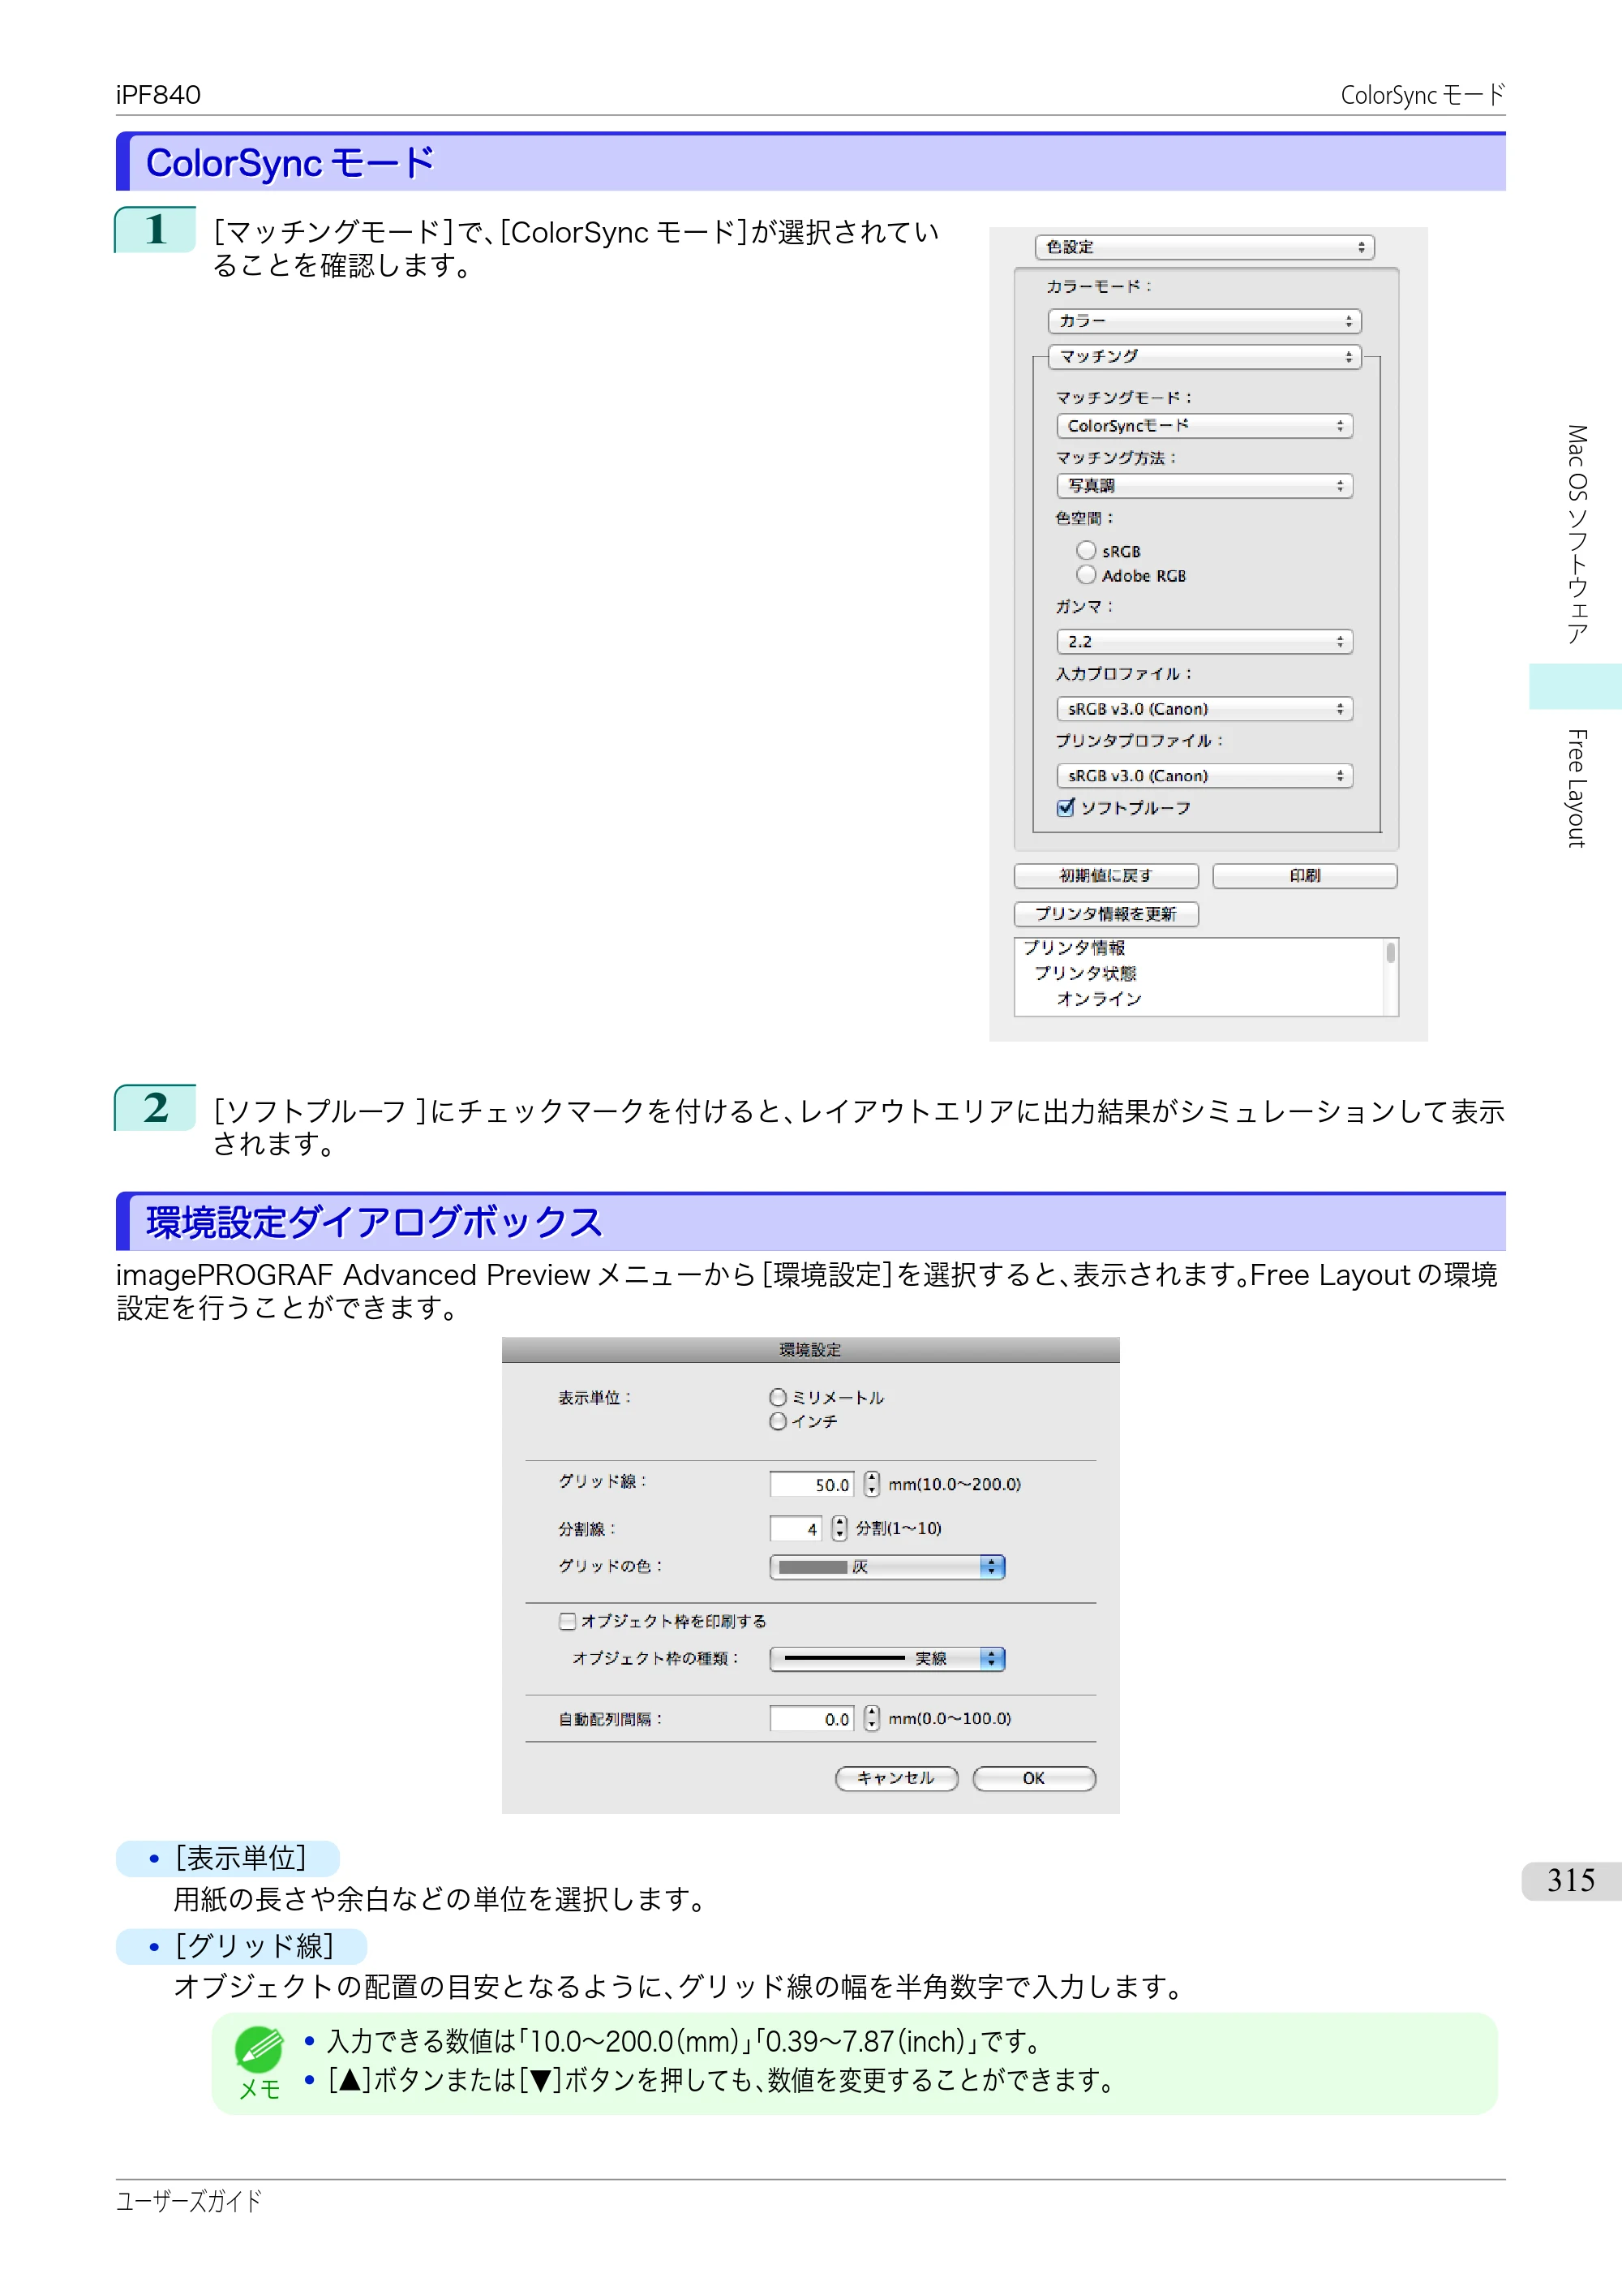
Task: Click the green メモ note icon
Action: [x=259, y=2049]
